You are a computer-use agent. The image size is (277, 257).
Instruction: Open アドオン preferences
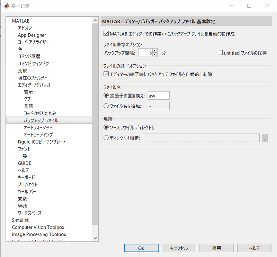tap(25, 28)
